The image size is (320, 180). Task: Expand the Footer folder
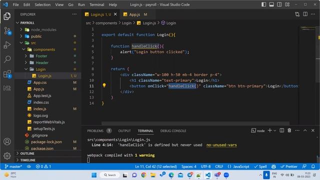click(26, 56)
